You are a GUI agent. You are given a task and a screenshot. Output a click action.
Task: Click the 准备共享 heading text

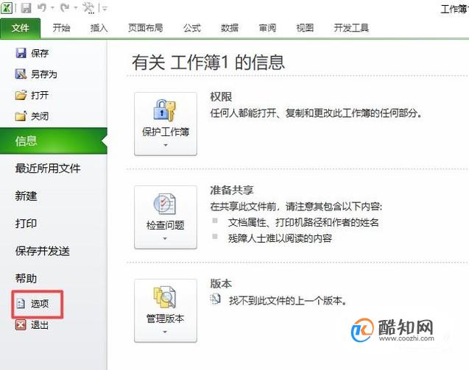[x=232, y=190]
